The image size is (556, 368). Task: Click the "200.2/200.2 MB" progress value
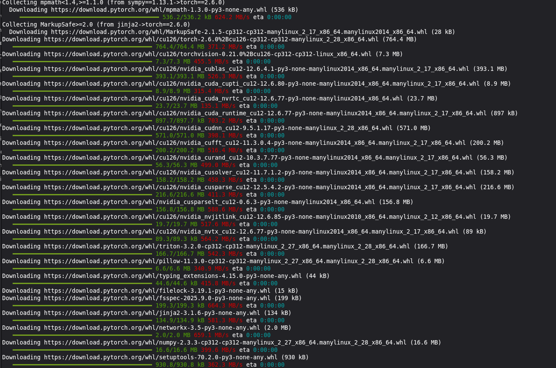pyautogui.click(x=180, y=150)
